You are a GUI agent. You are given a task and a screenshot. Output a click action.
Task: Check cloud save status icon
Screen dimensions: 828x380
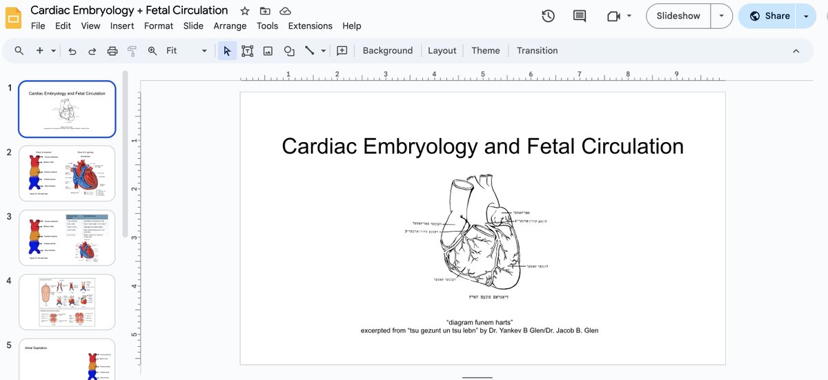point(285,11)
